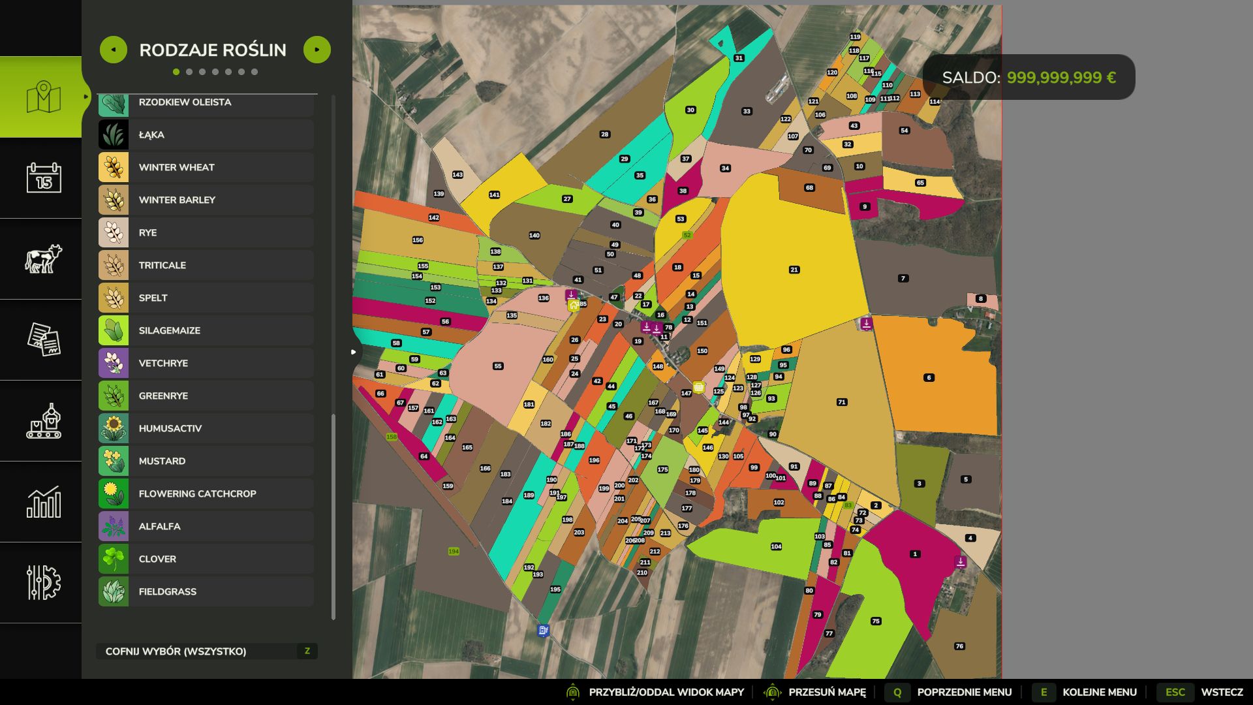
Task: Click the MUSTARD list row label
Action: click(162, 461)
